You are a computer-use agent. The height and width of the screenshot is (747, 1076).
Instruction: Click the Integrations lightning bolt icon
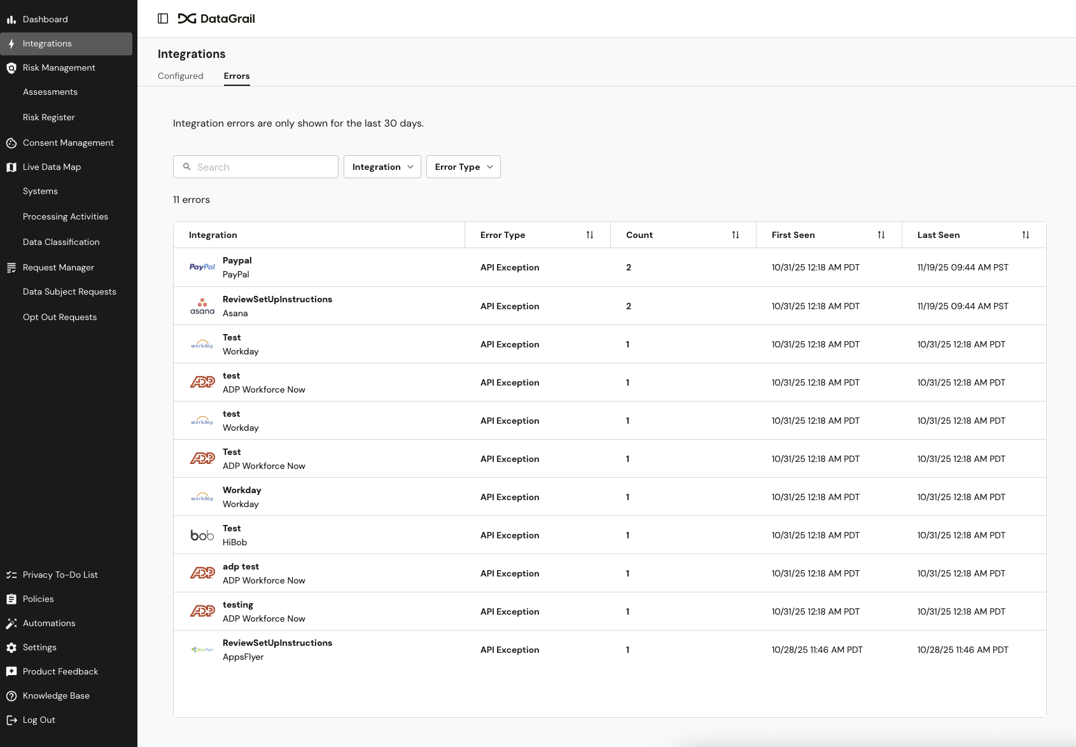tap(11, 43)
